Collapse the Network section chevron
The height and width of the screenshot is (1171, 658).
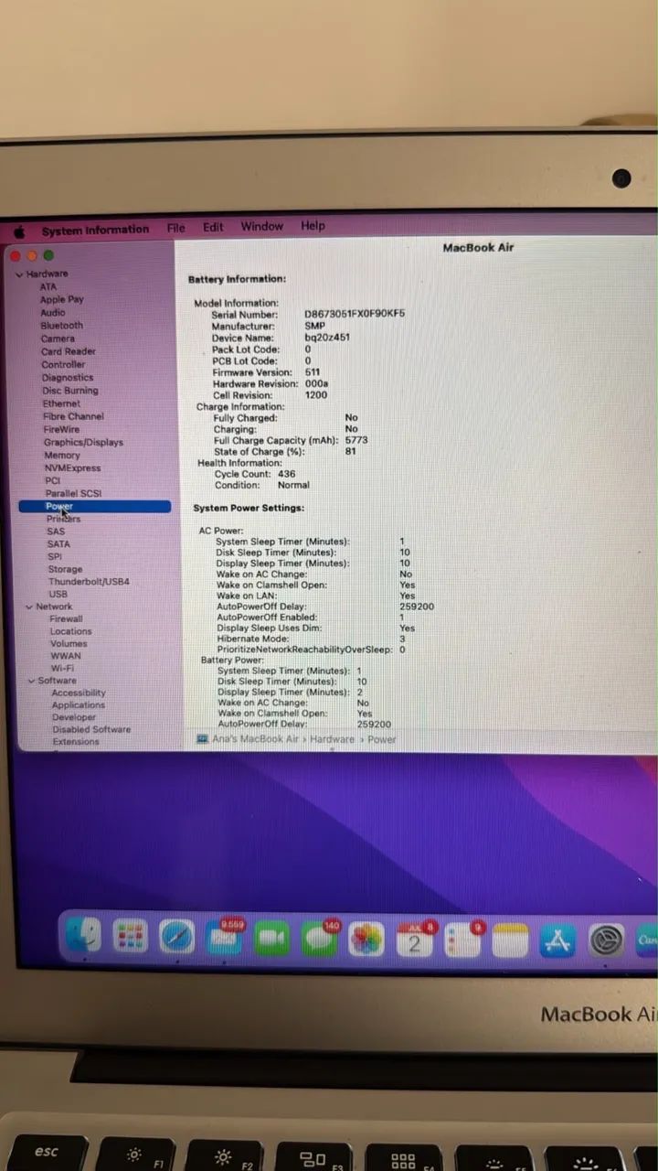coord(29,607)
